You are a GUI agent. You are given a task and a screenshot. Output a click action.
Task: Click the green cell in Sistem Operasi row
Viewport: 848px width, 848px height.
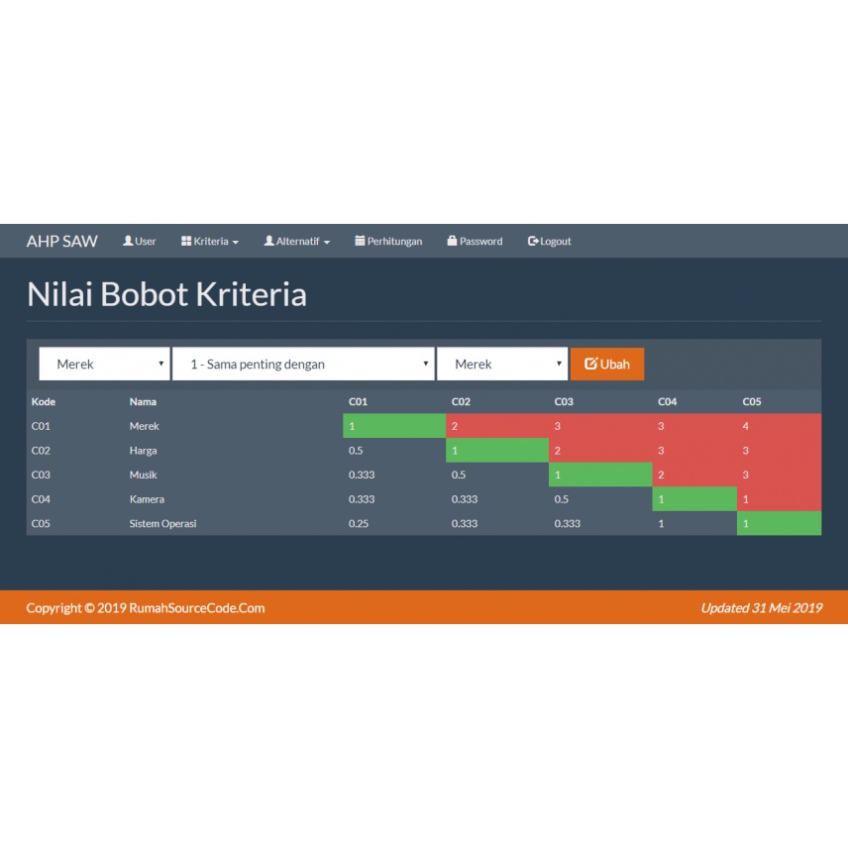coord(780,523)
